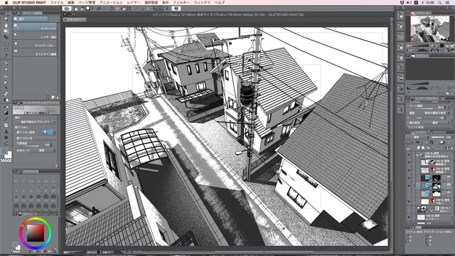Viewport: 455px width, 256px height.
Task: Click the help question mark command icon
Action: click(176, 9)
